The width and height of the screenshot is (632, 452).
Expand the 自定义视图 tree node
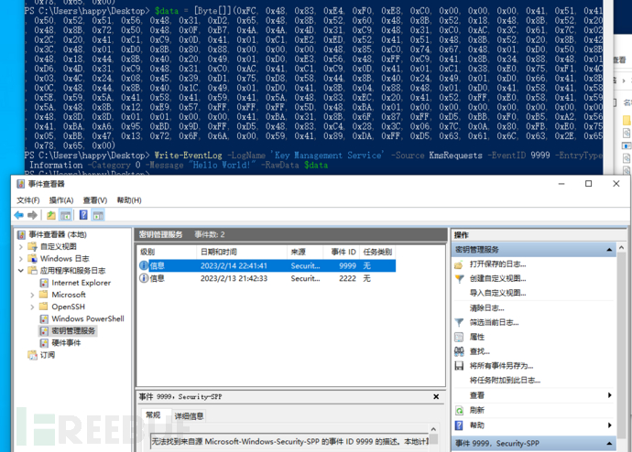tap(20, 247)
